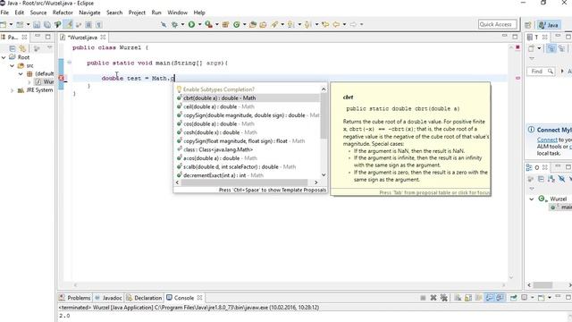Open the New file dropdown arrow
Screen dimensions: 572x322
pos(11,24)
